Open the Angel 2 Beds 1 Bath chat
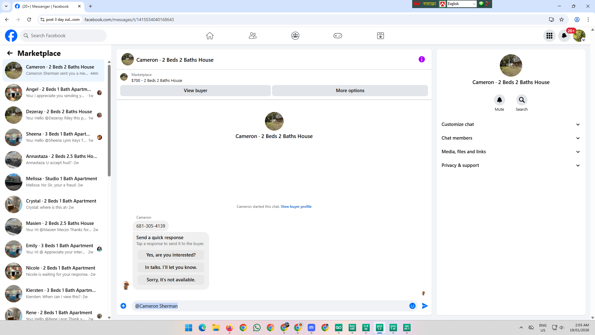The height and width of the screenshot is (335, 595). coord(54,93)
